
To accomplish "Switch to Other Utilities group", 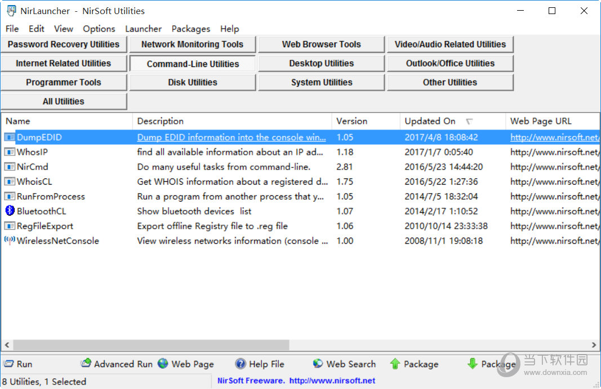I will [x=450, y=82].
